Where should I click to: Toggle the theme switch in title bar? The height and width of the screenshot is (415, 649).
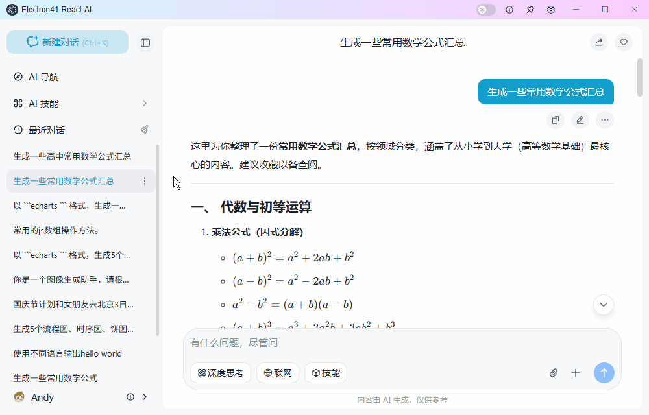pyautogui.click(x=486, y=10)
